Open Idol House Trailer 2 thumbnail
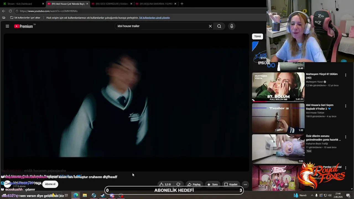The image size is (354, 199). pos(278,118)
